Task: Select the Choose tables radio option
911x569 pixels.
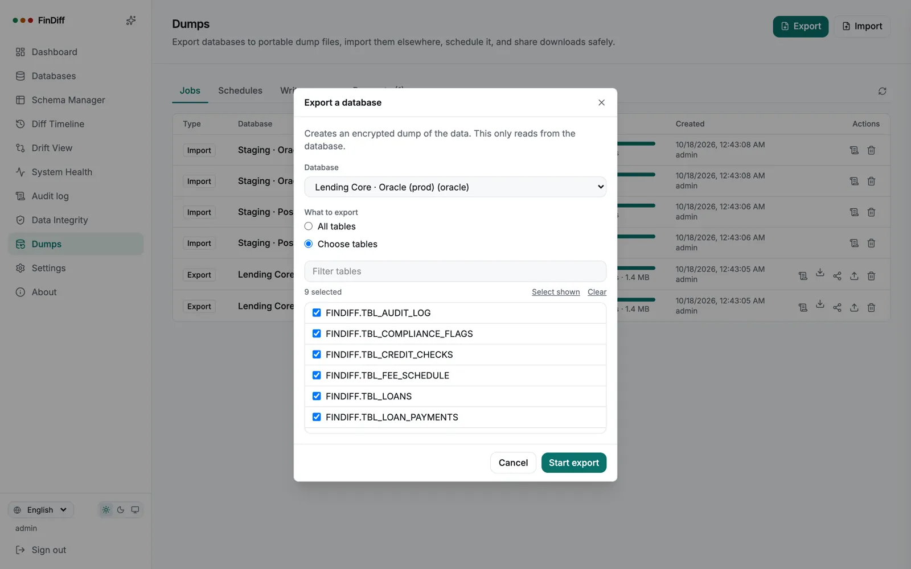Action: 309,244
